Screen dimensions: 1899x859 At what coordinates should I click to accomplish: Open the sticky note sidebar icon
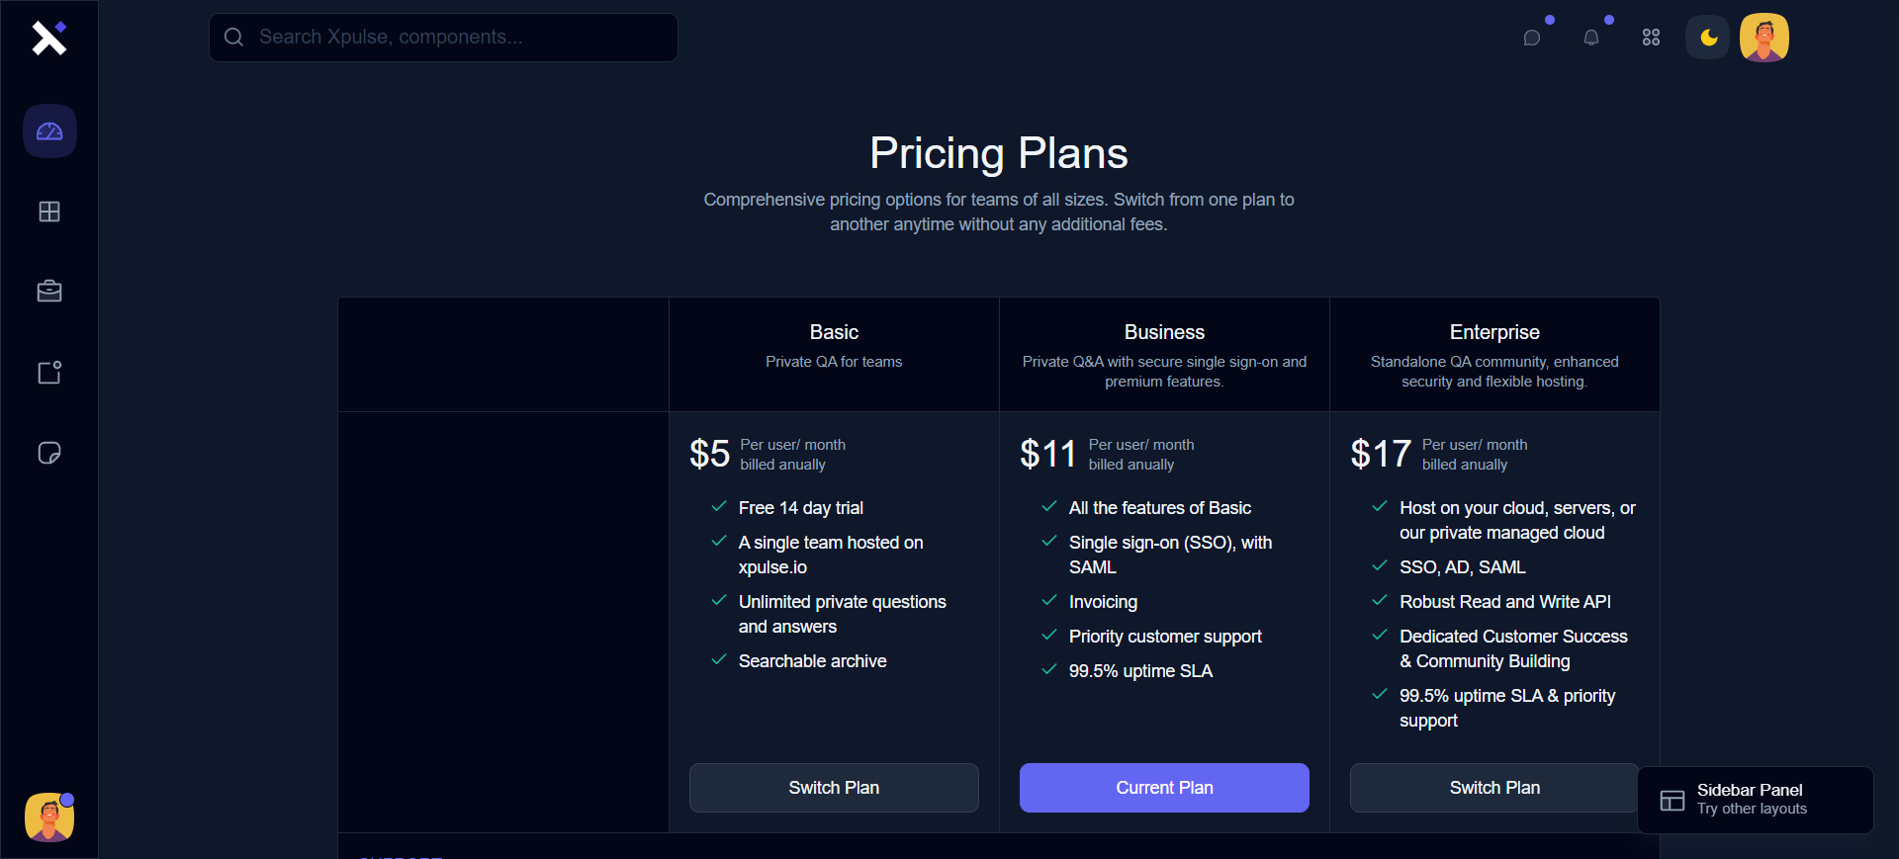(x=49, y=453)
